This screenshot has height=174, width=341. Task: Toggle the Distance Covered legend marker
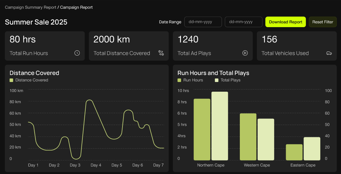click(12, 80)
